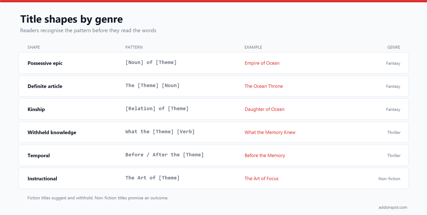
Task: Click the 'What the [Theme] [Verb]' pattern
Action: point(160,132)
